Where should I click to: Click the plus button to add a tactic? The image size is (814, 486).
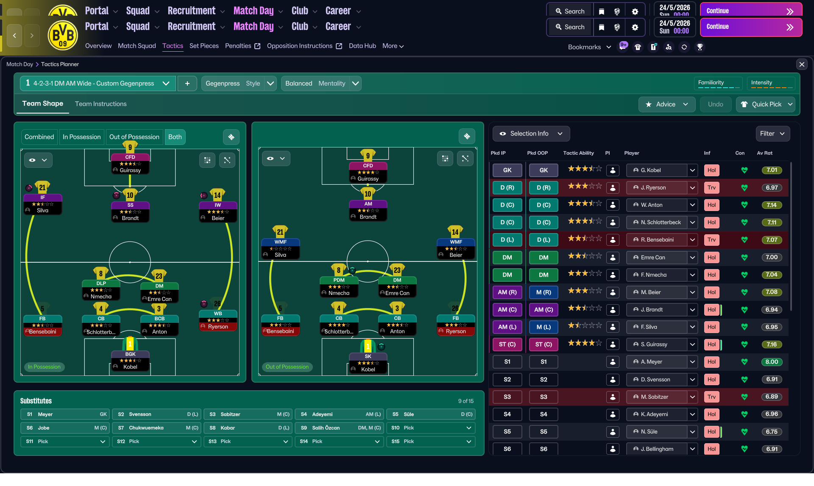(187, 83)
